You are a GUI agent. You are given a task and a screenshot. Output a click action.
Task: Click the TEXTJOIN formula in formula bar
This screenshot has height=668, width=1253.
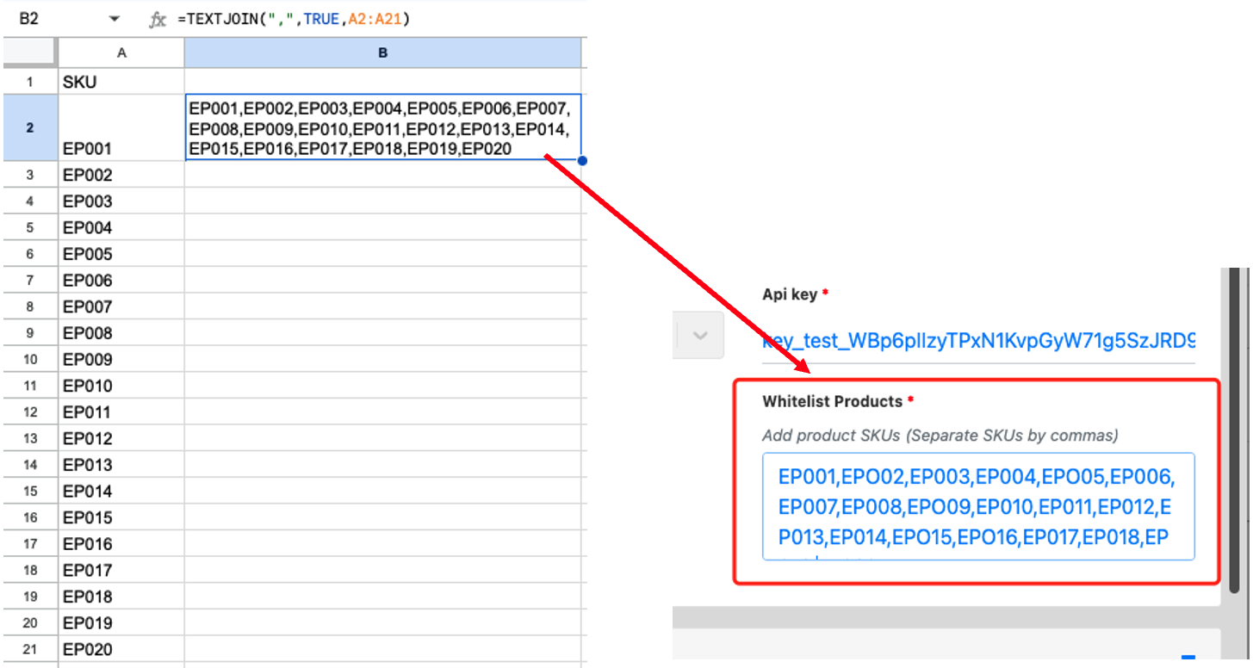click(x=294, y=19)
